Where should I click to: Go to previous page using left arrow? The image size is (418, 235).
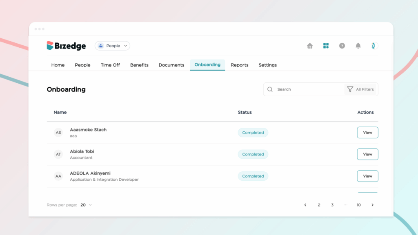click(305, 205)
